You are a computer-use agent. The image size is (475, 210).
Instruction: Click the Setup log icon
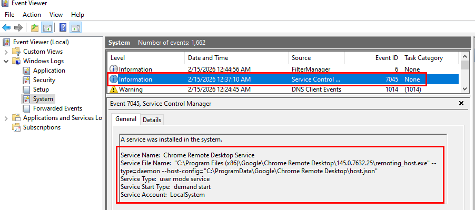(27, 89)
